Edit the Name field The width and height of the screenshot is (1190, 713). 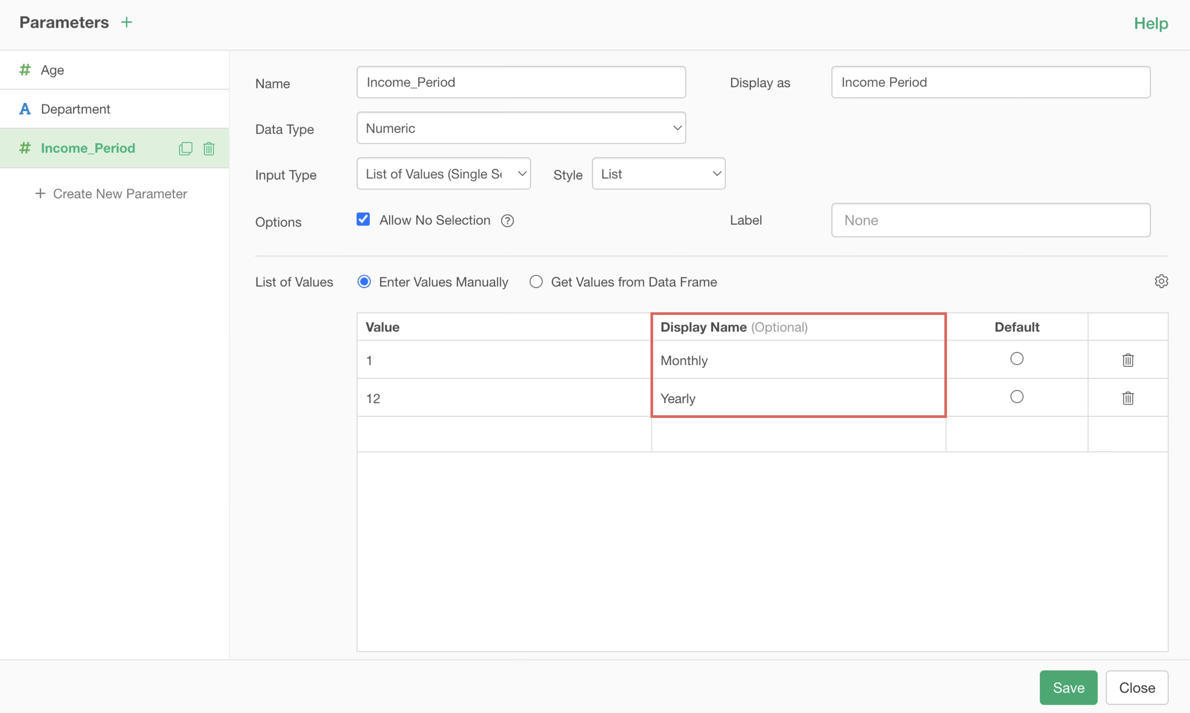521,82
